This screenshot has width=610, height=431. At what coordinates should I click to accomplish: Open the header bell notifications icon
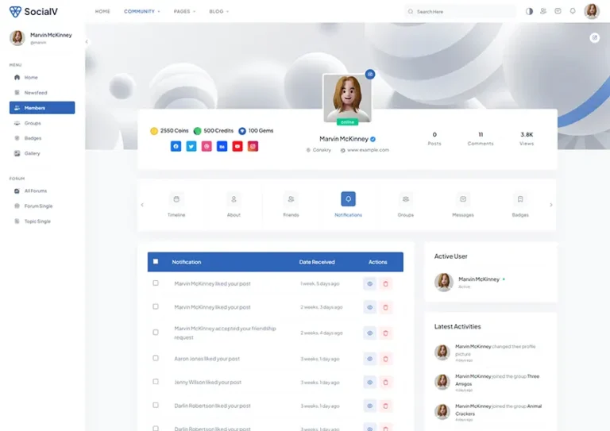click(573, 11)
